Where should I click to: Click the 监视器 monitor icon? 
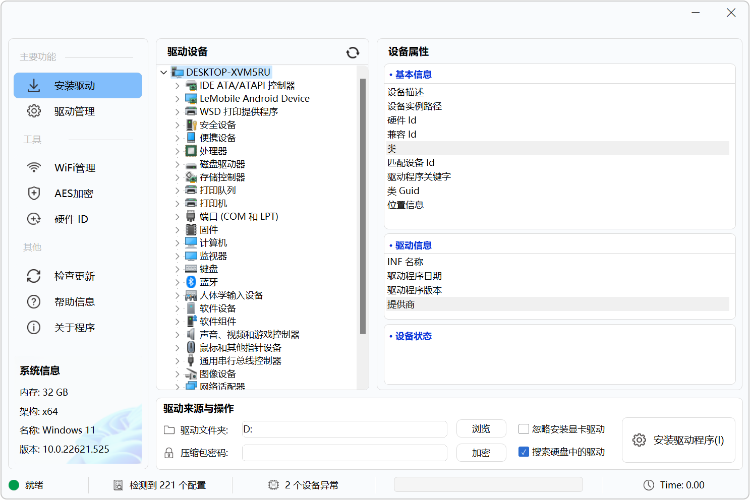coord(191,256)
